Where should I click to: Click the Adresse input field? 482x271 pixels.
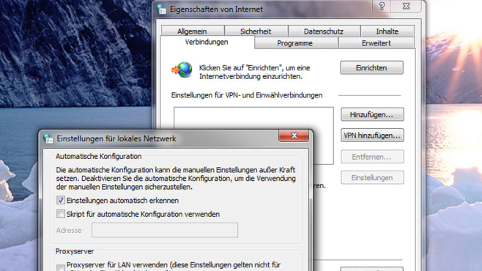pyautogui.click(x=165, y=230)
